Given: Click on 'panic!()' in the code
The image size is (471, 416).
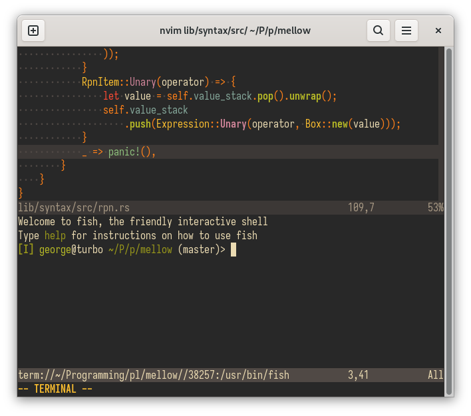Looking at the screenshot, I should tap(132, 152).
